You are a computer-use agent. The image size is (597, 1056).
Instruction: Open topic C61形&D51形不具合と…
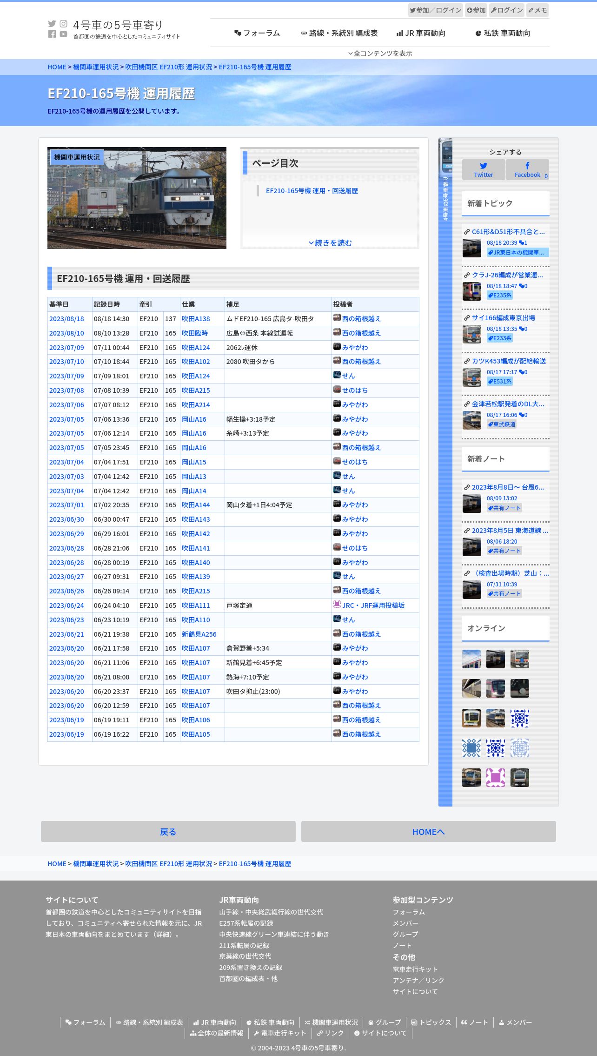point(508,232)
